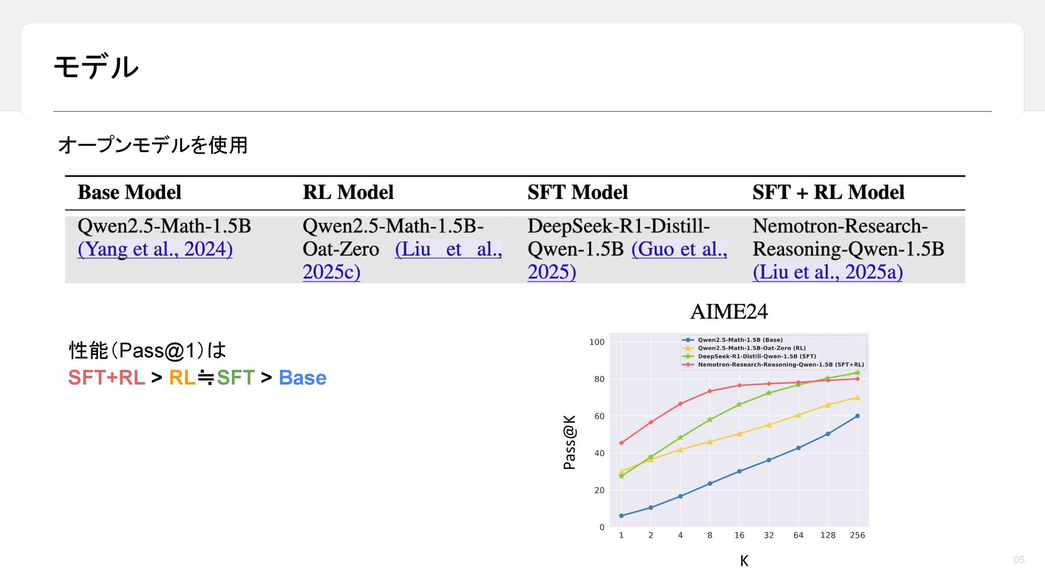Click the SFT + RL Model column header
1045x587 pixels.
point(828,192)
